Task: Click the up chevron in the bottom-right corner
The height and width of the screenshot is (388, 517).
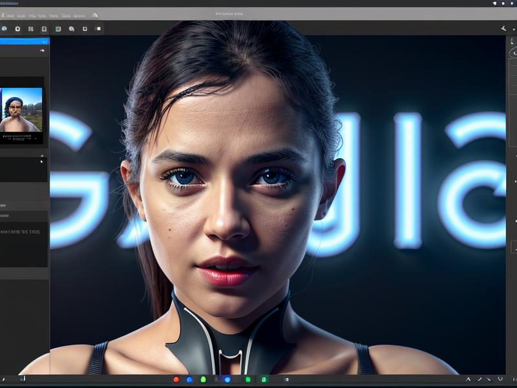Action: [x=467, y=379]
